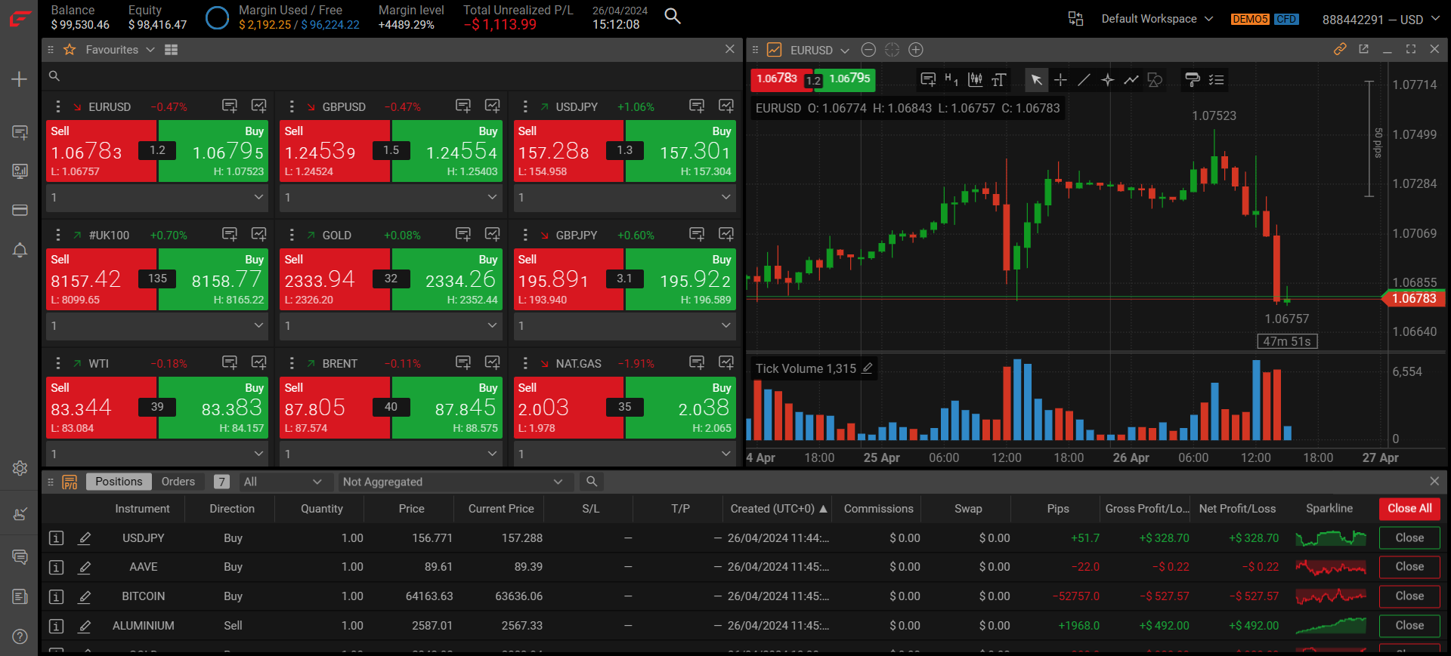The width and height of the screenshot is (1451, 656).
Task: Click the Close All positions button
Action: (1409, 509)
